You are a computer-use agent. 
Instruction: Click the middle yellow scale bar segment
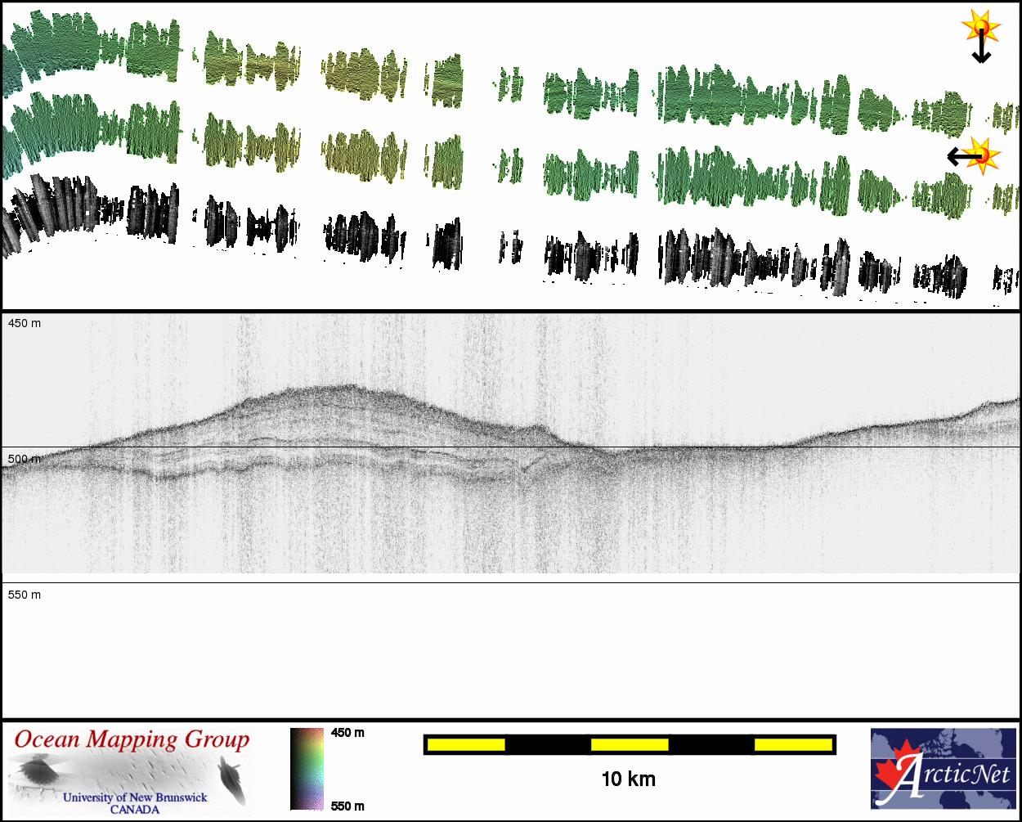pyautogui.click(x=630, y=744)
